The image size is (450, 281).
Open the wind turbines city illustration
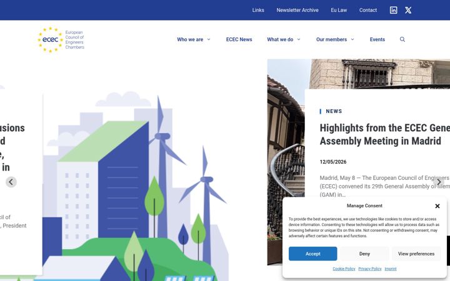point(135,186)
